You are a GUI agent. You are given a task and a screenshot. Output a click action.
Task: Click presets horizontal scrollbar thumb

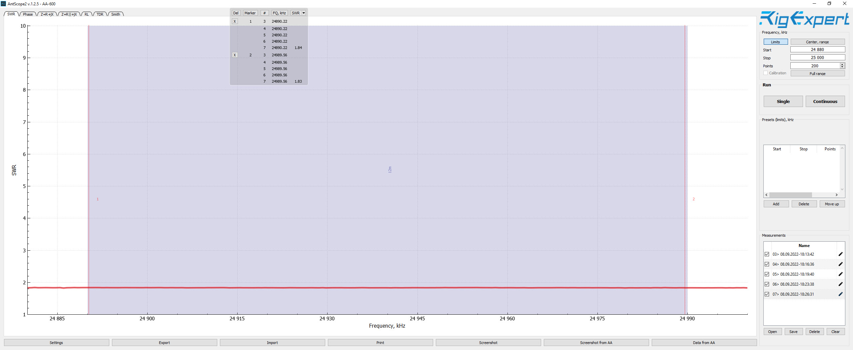(790, 195)
